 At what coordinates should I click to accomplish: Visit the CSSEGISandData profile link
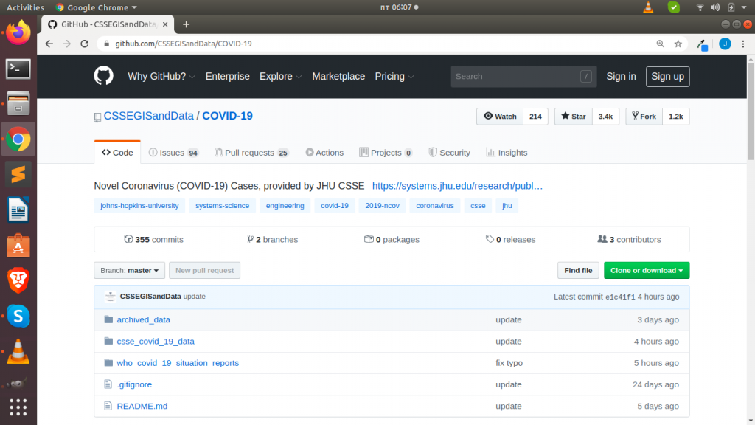pyautogui.click(x=149, y=116)
